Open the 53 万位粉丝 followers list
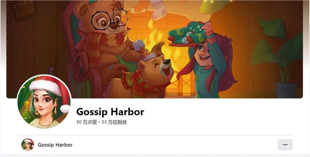This screenshot has height=157, width=310. [x=114, y=122]
